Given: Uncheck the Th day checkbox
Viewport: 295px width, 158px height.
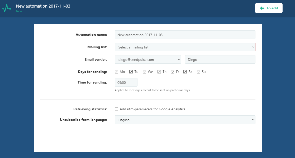Looking at the screenshot, I should [x=159, y=72].
